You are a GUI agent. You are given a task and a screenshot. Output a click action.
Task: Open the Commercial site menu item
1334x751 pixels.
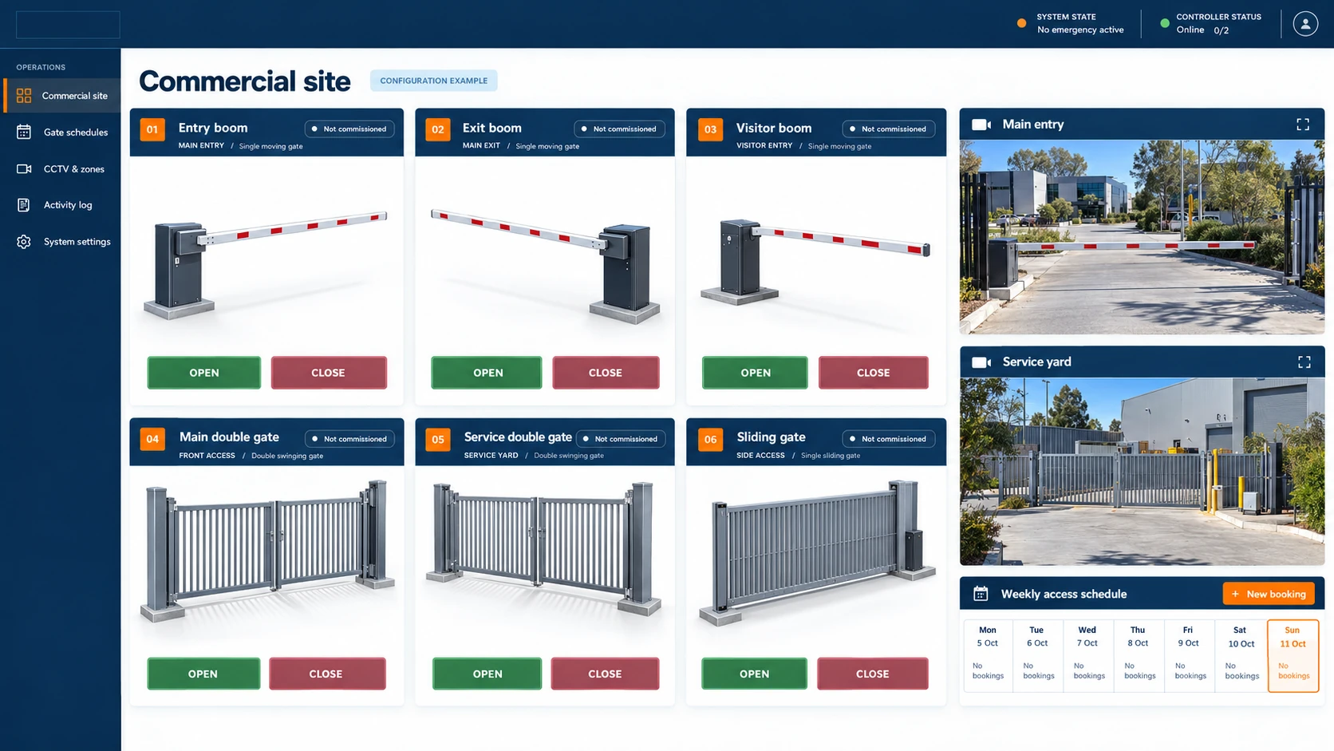click(x=62, y=96)
